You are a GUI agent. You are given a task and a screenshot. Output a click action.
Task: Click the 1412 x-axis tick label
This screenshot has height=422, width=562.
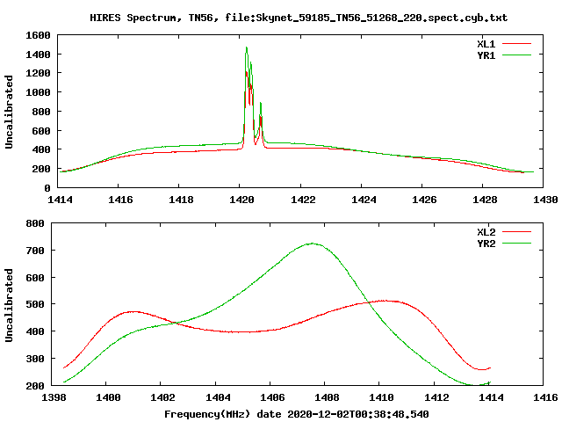(x=436, y=397)
